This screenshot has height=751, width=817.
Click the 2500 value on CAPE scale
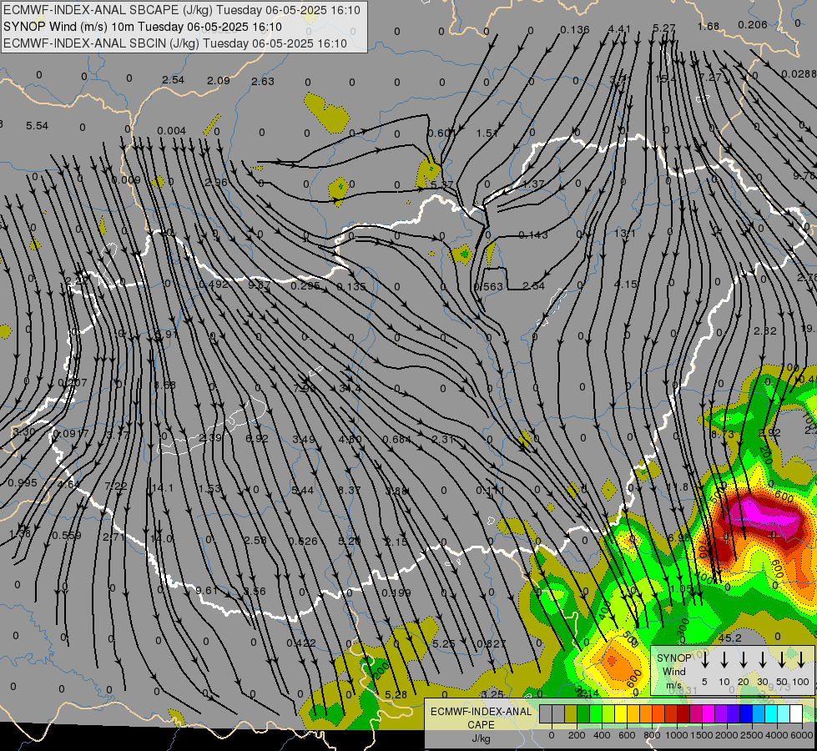point(752,735)
